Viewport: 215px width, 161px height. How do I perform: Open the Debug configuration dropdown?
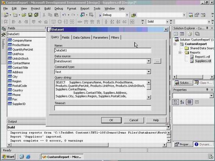point(127,15)
